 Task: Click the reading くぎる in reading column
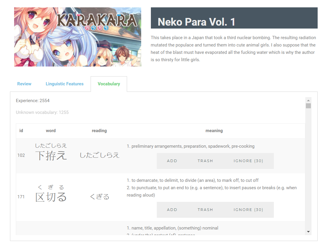tap(100, 197)
